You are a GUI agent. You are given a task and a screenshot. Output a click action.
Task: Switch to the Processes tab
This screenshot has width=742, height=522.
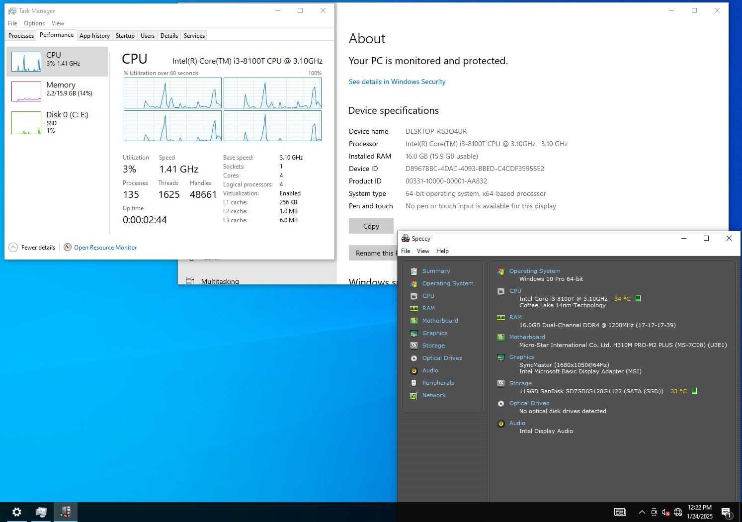21,36
